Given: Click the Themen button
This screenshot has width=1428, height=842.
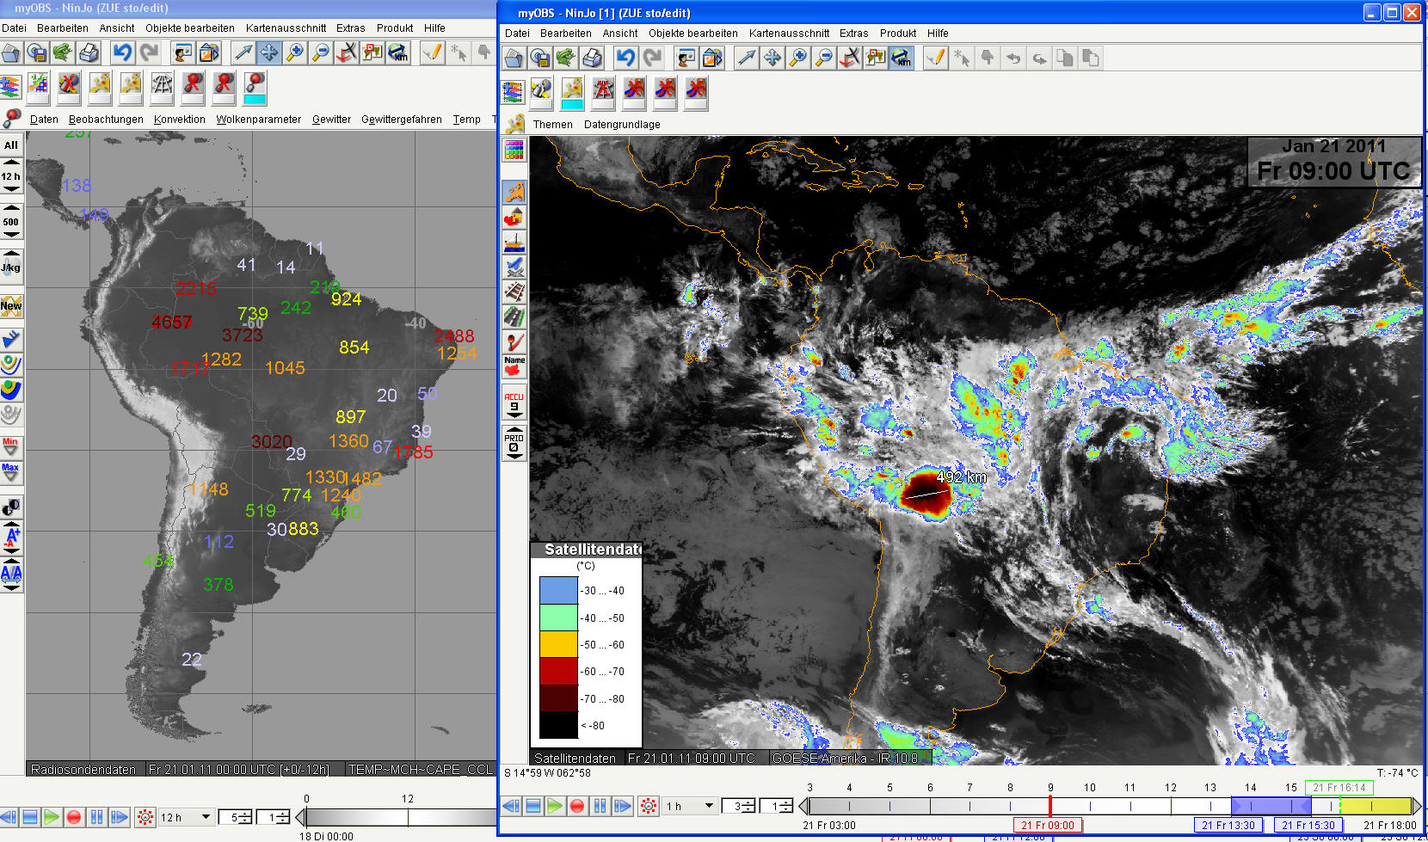Looking at the screenshot, I should click(552, 125).
